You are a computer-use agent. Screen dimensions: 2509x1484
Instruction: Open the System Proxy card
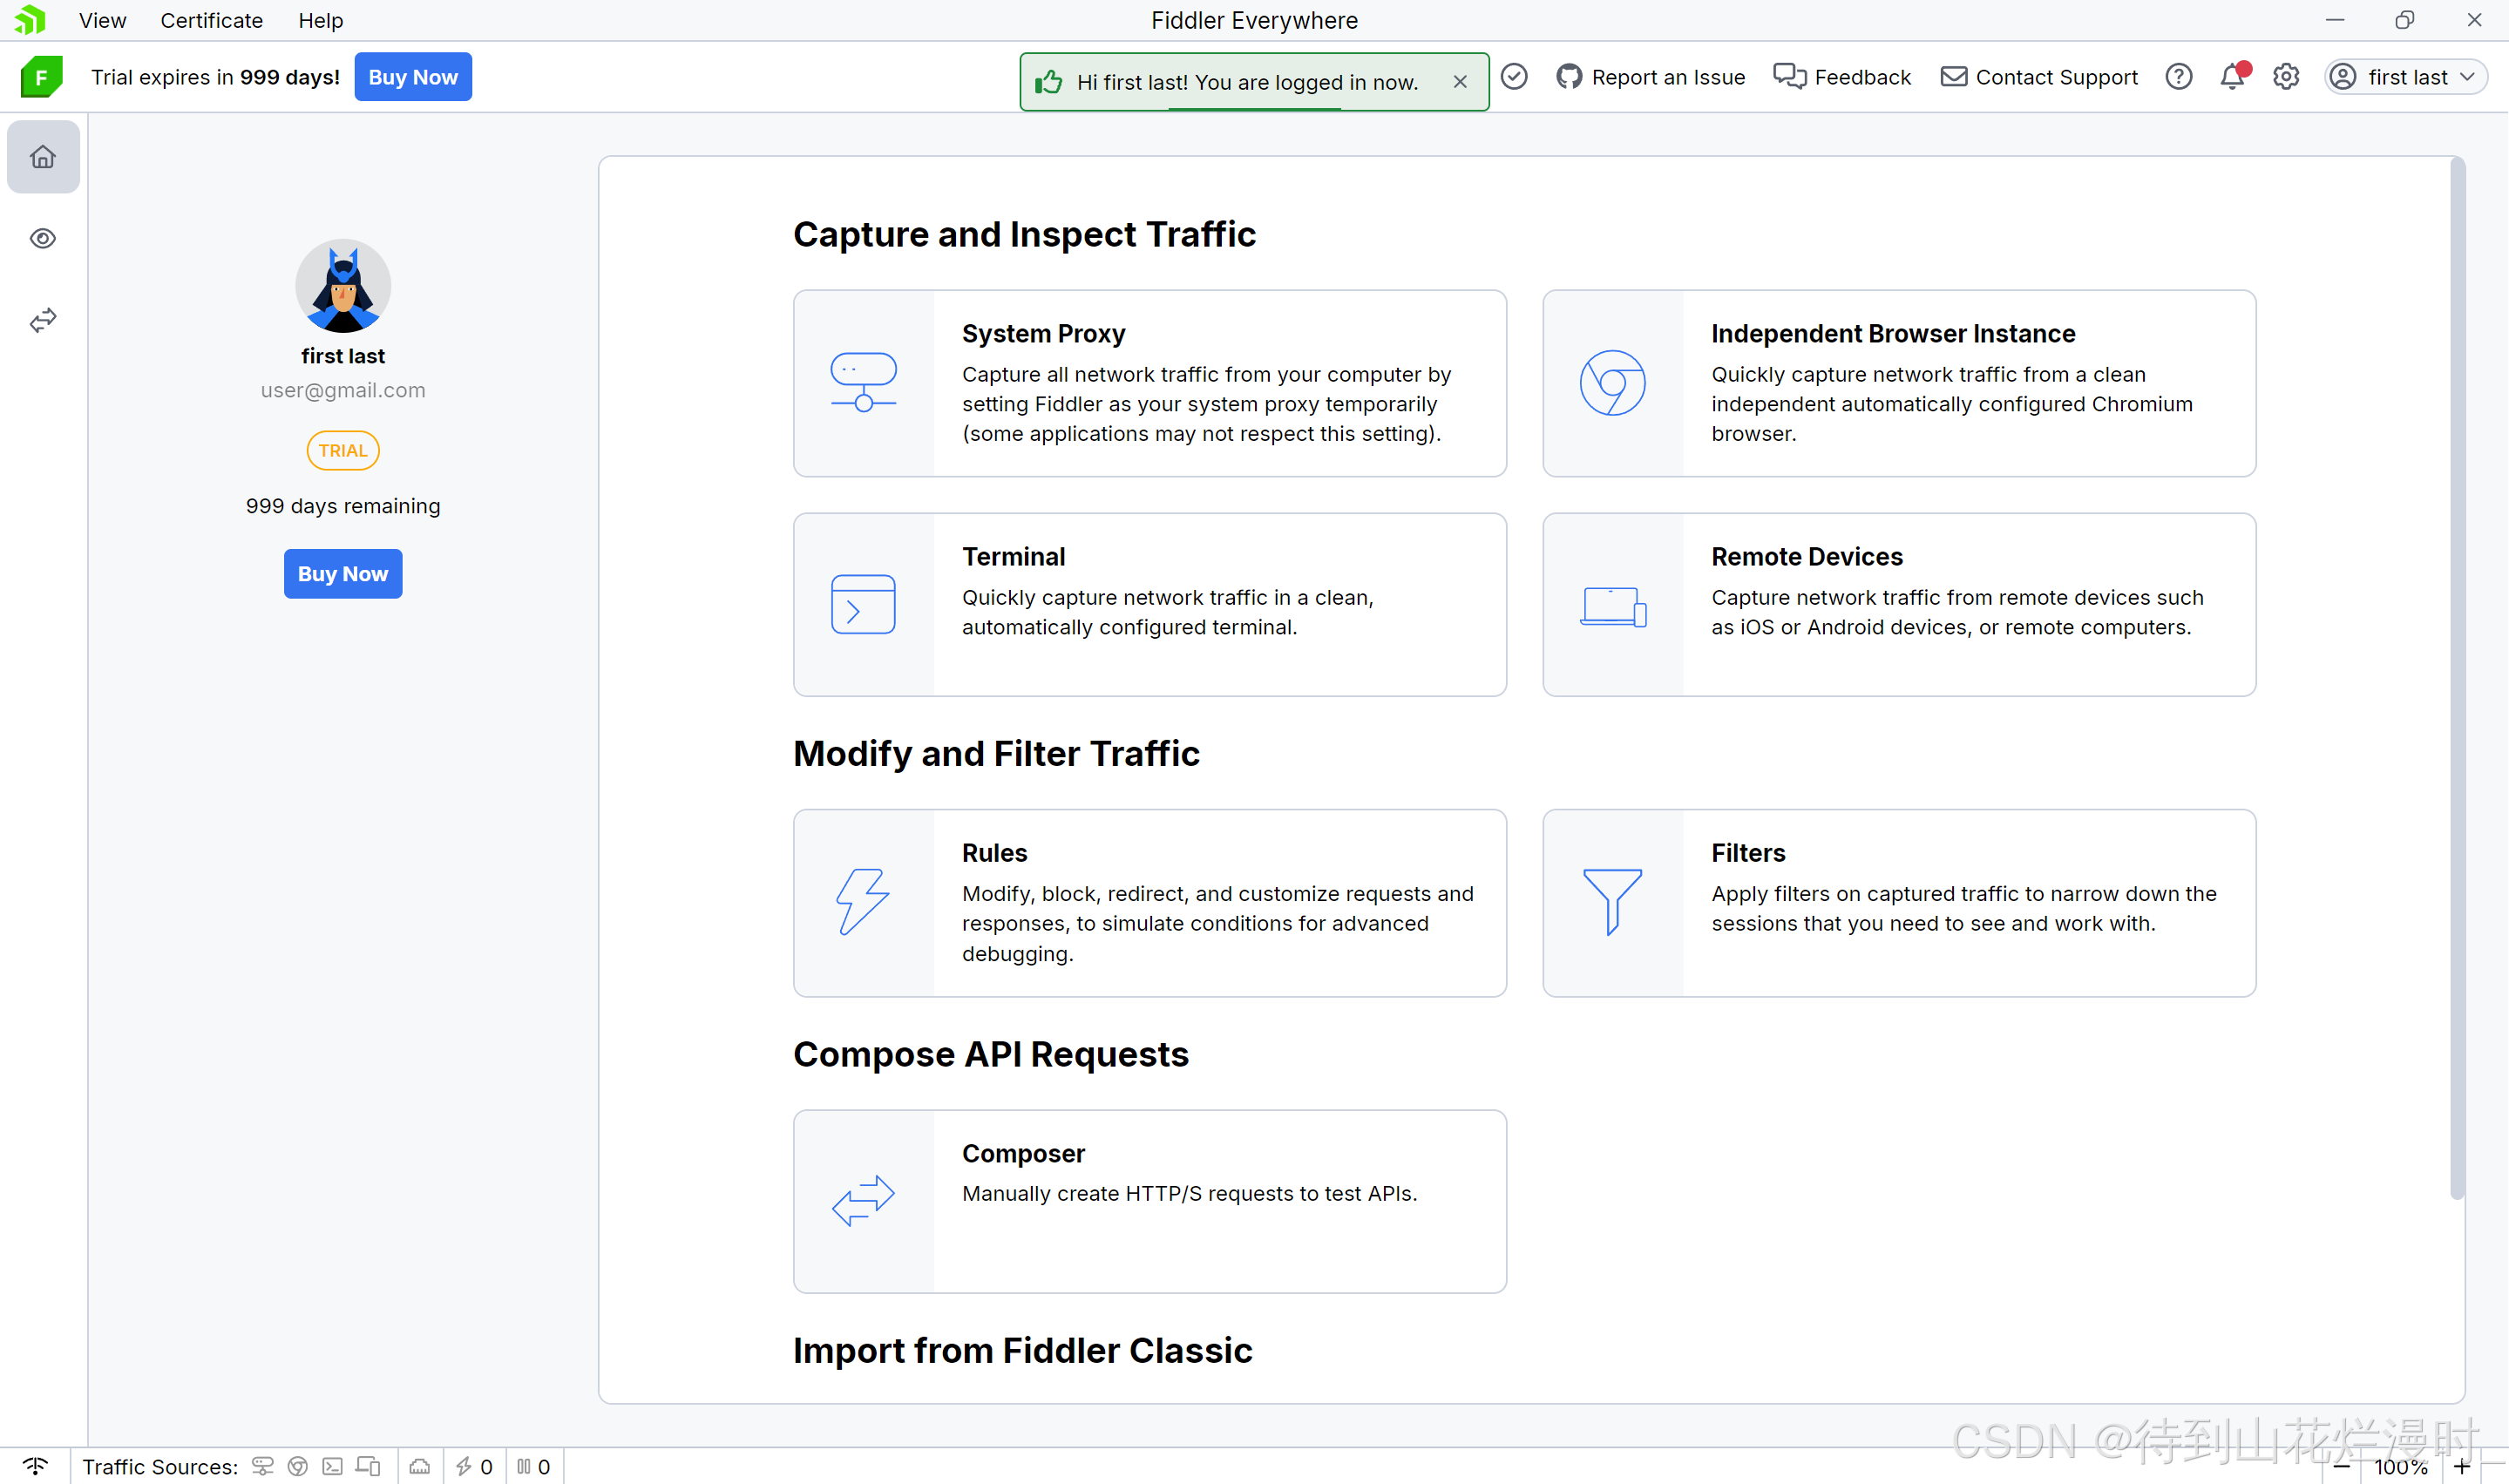coord(1149,383)
